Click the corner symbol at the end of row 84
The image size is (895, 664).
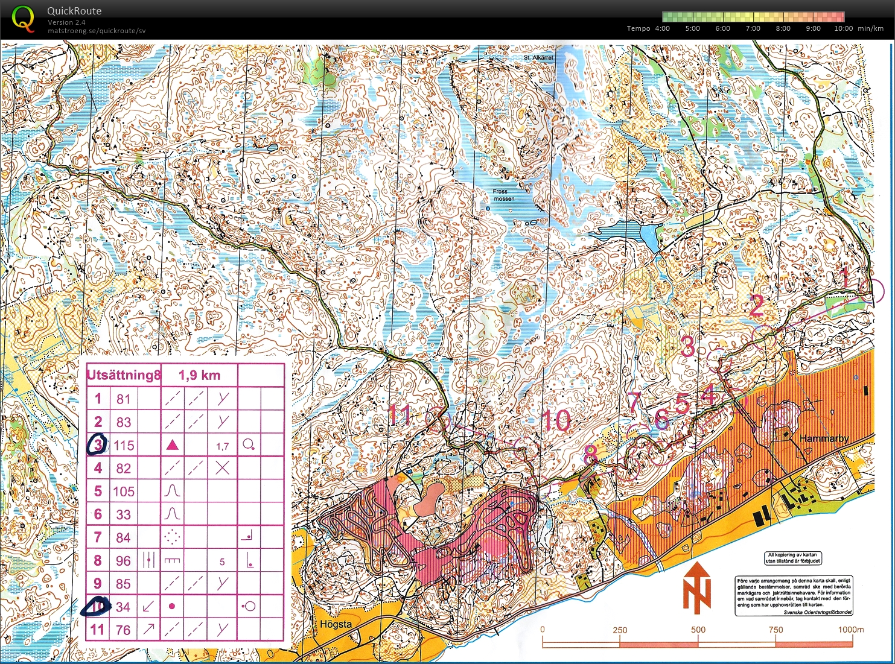[247, 536]
